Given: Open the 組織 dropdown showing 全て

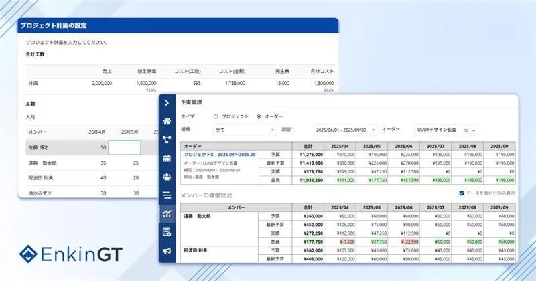Looking at the screenshot, I should (x=245, y=130).
